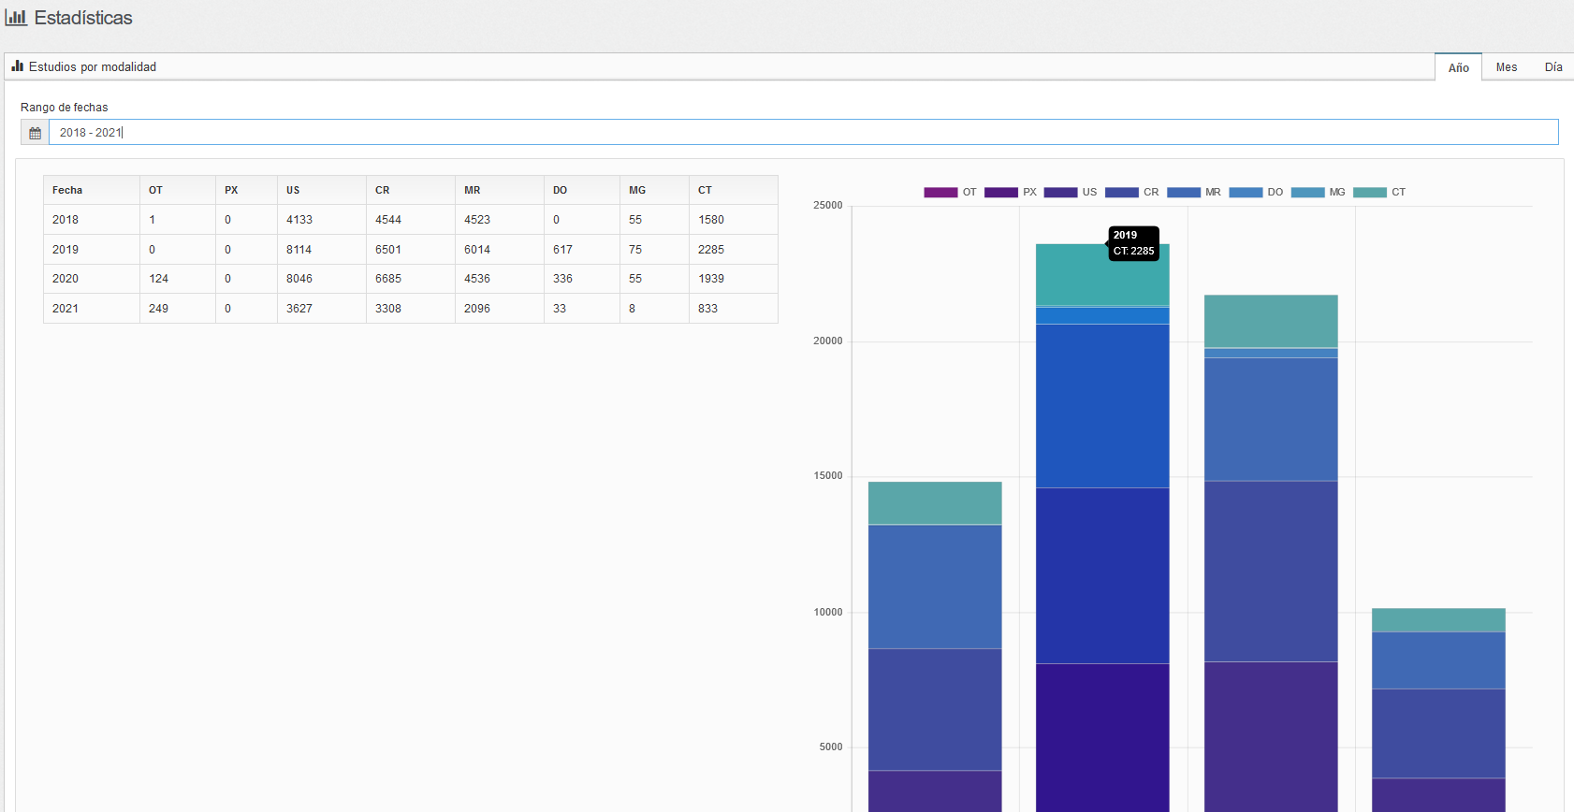Toggle MR series in chart legend
1574x812 pixels.
[1194, 192]
